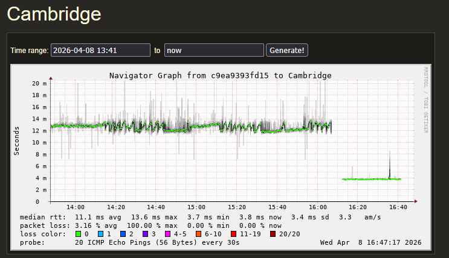This screenshot has height=258, width=449.
Task: Click the '3.8 ms now' median rtt value
Action: [x=260, y=217]
